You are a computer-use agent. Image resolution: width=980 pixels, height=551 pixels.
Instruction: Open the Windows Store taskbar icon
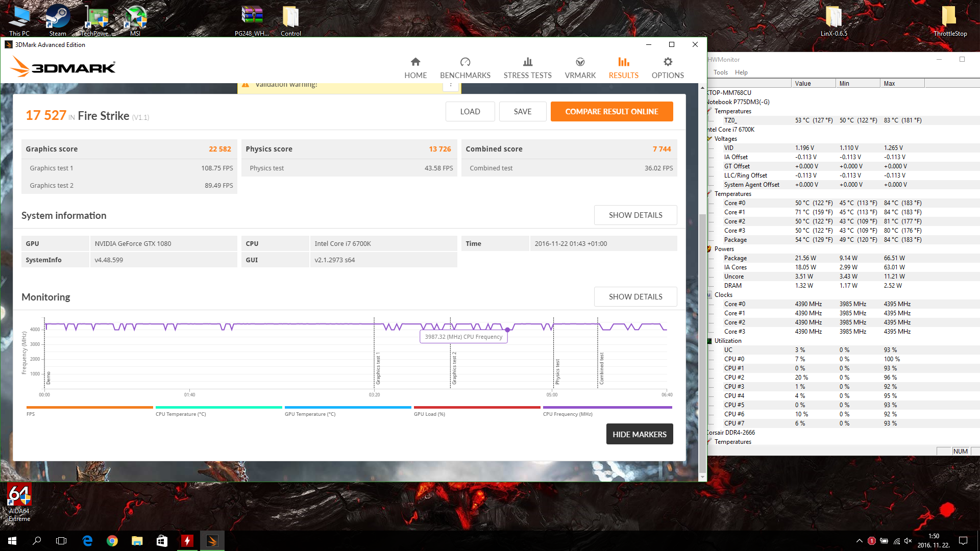pos(162,541)
